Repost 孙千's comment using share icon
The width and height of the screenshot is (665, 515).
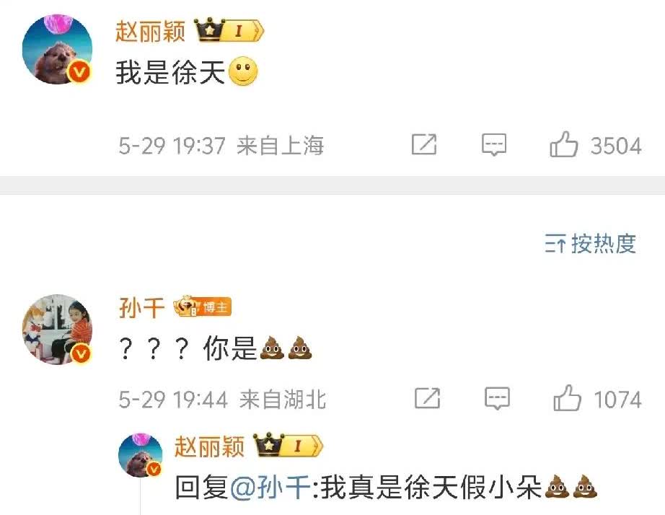click(x=427, y=398)
